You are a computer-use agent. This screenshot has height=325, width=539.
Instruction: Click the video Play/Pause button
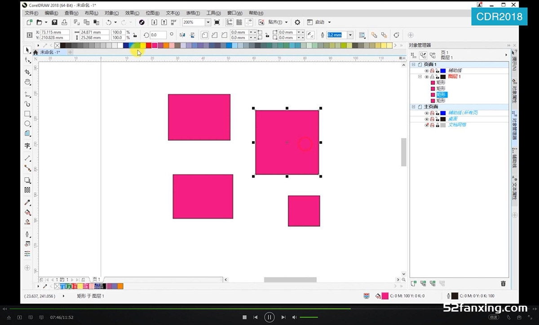tap(269, 317)
